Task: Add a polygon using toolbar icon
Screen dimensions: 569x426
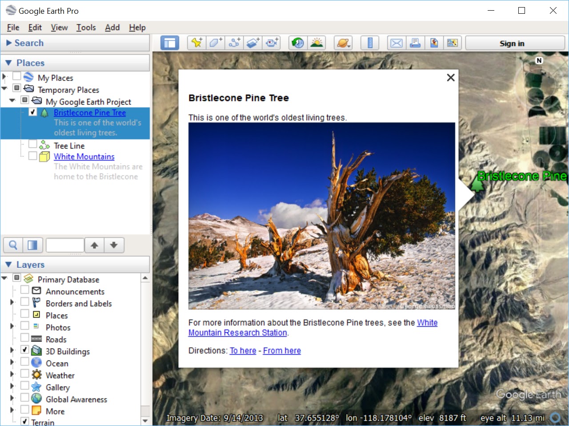Action: (216, 43)
